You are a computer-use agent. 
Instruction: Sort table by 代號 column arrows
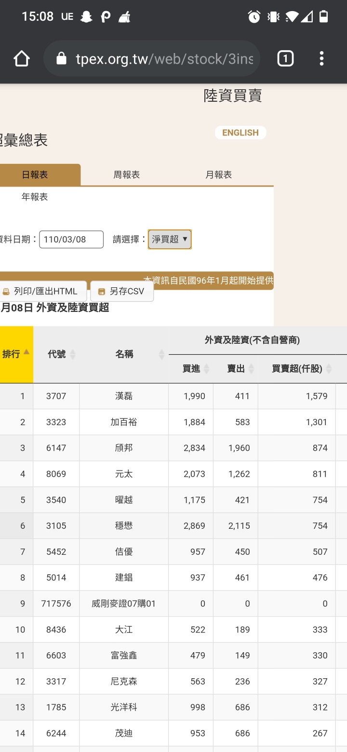click(x=73, y=354)
